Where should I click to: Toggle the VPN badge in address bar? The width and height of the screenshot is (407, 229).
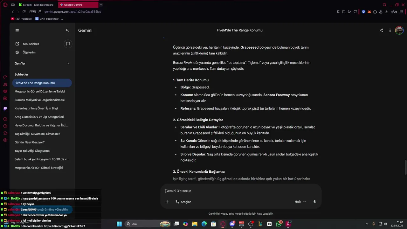coord(32,12)
